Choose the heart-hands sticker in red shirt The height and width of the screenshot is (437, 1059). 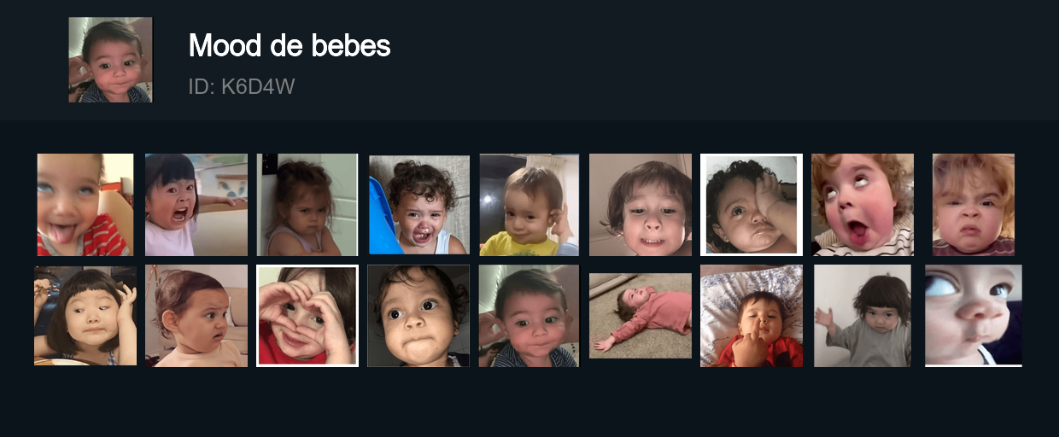point(307,316)
